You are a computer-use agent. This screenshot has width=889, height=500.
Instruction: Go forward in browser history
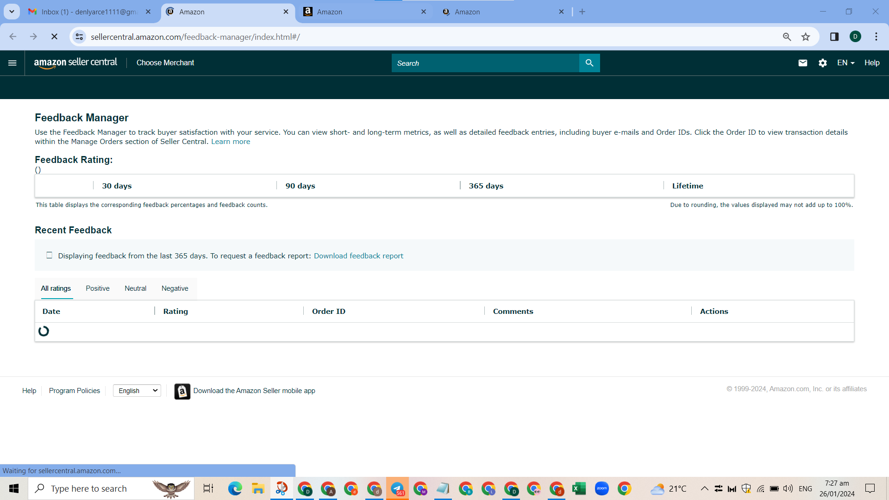pyautogui.click(x=33, y=37)
